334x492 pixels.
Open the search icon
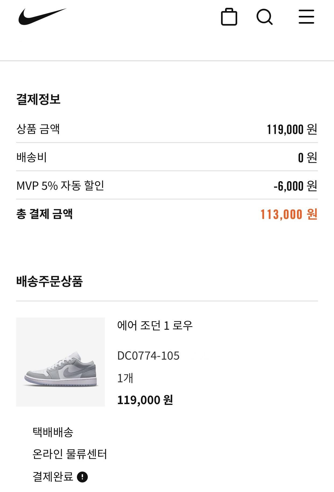tap(264, 17)
